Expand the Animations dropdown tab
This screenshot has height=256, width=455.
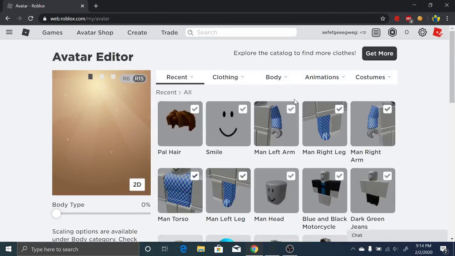coord(325,77)
